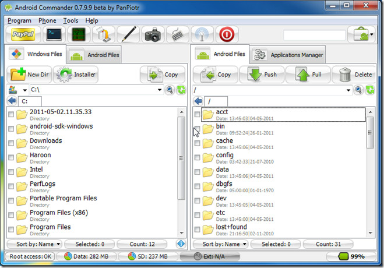Click the sign application toolbar icon
Screen dimensions: 384x268
(x=103, y=34)
